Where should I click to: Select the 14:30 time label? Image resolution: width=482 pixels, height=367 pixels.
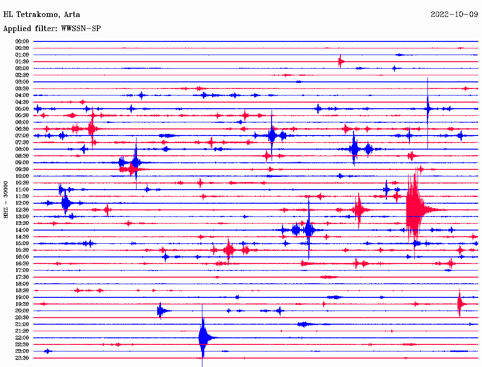(x=22, y=237)
